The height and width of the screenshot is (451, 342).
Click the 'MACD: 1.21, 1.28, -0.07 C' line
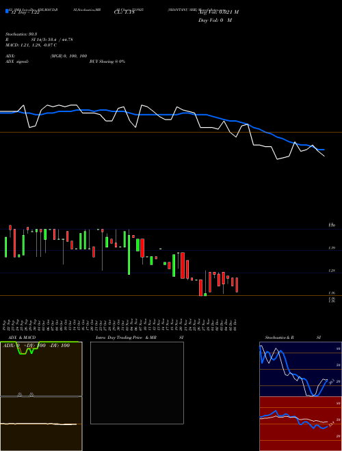click(x=31, y=45)
